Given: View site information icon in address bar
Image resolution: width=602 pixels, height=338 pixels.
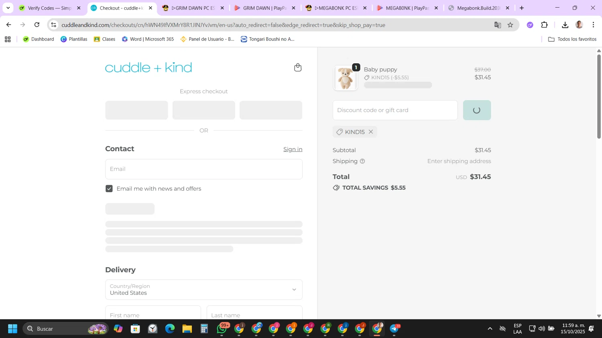Looking at the screenshot, I should coord(53,25).
